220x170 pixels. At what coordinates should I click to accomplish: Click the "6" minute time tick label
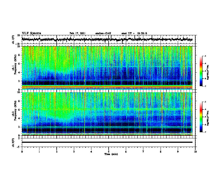[x=126, y=152]
